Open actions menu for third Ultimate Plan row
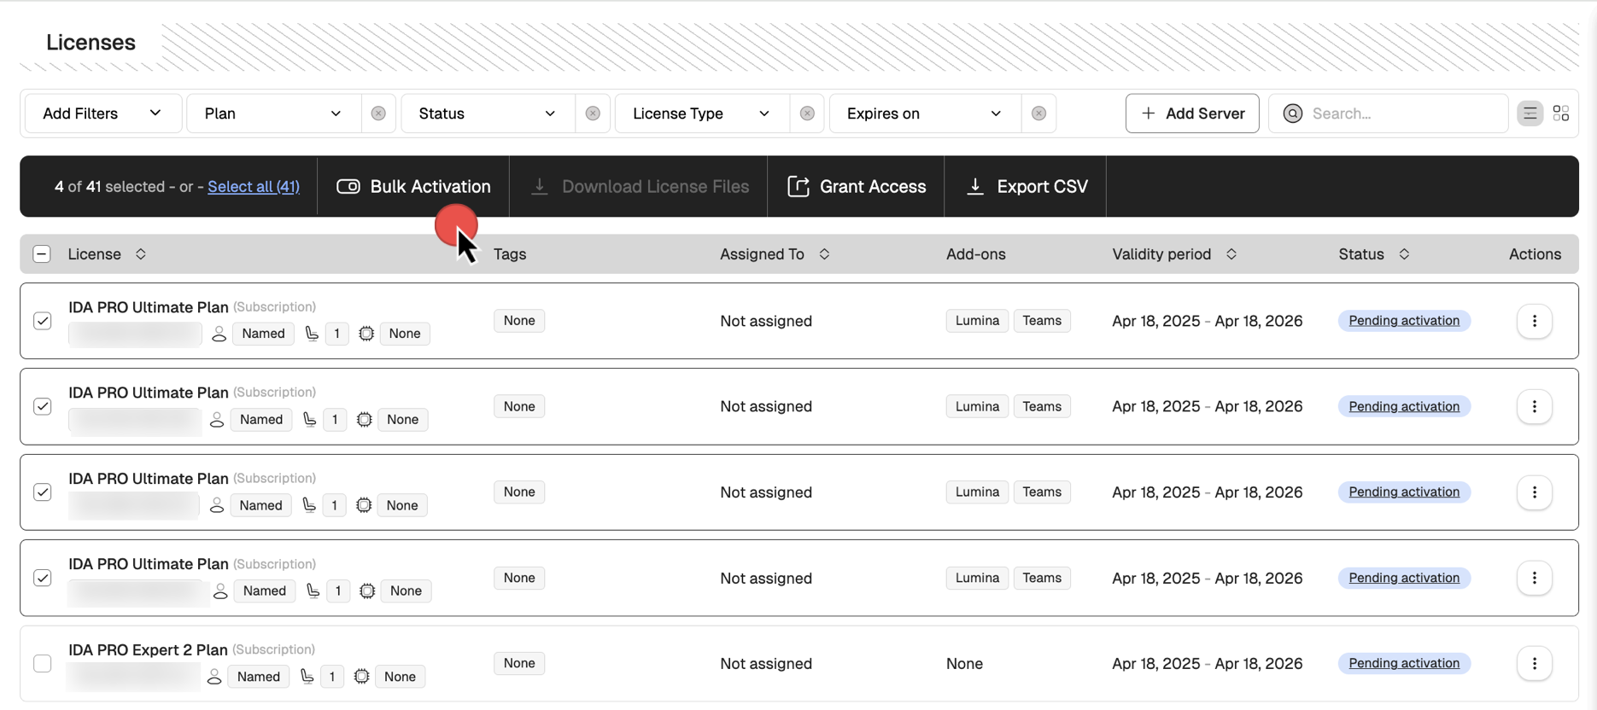Image resolution: width=1597 pixels, height=710 pixels. pyautogui.click(x=1535, y=492)
